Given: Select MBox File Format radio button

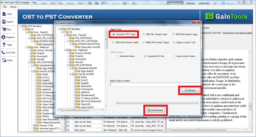Looking at the screenshot, I should pos(144,42).
